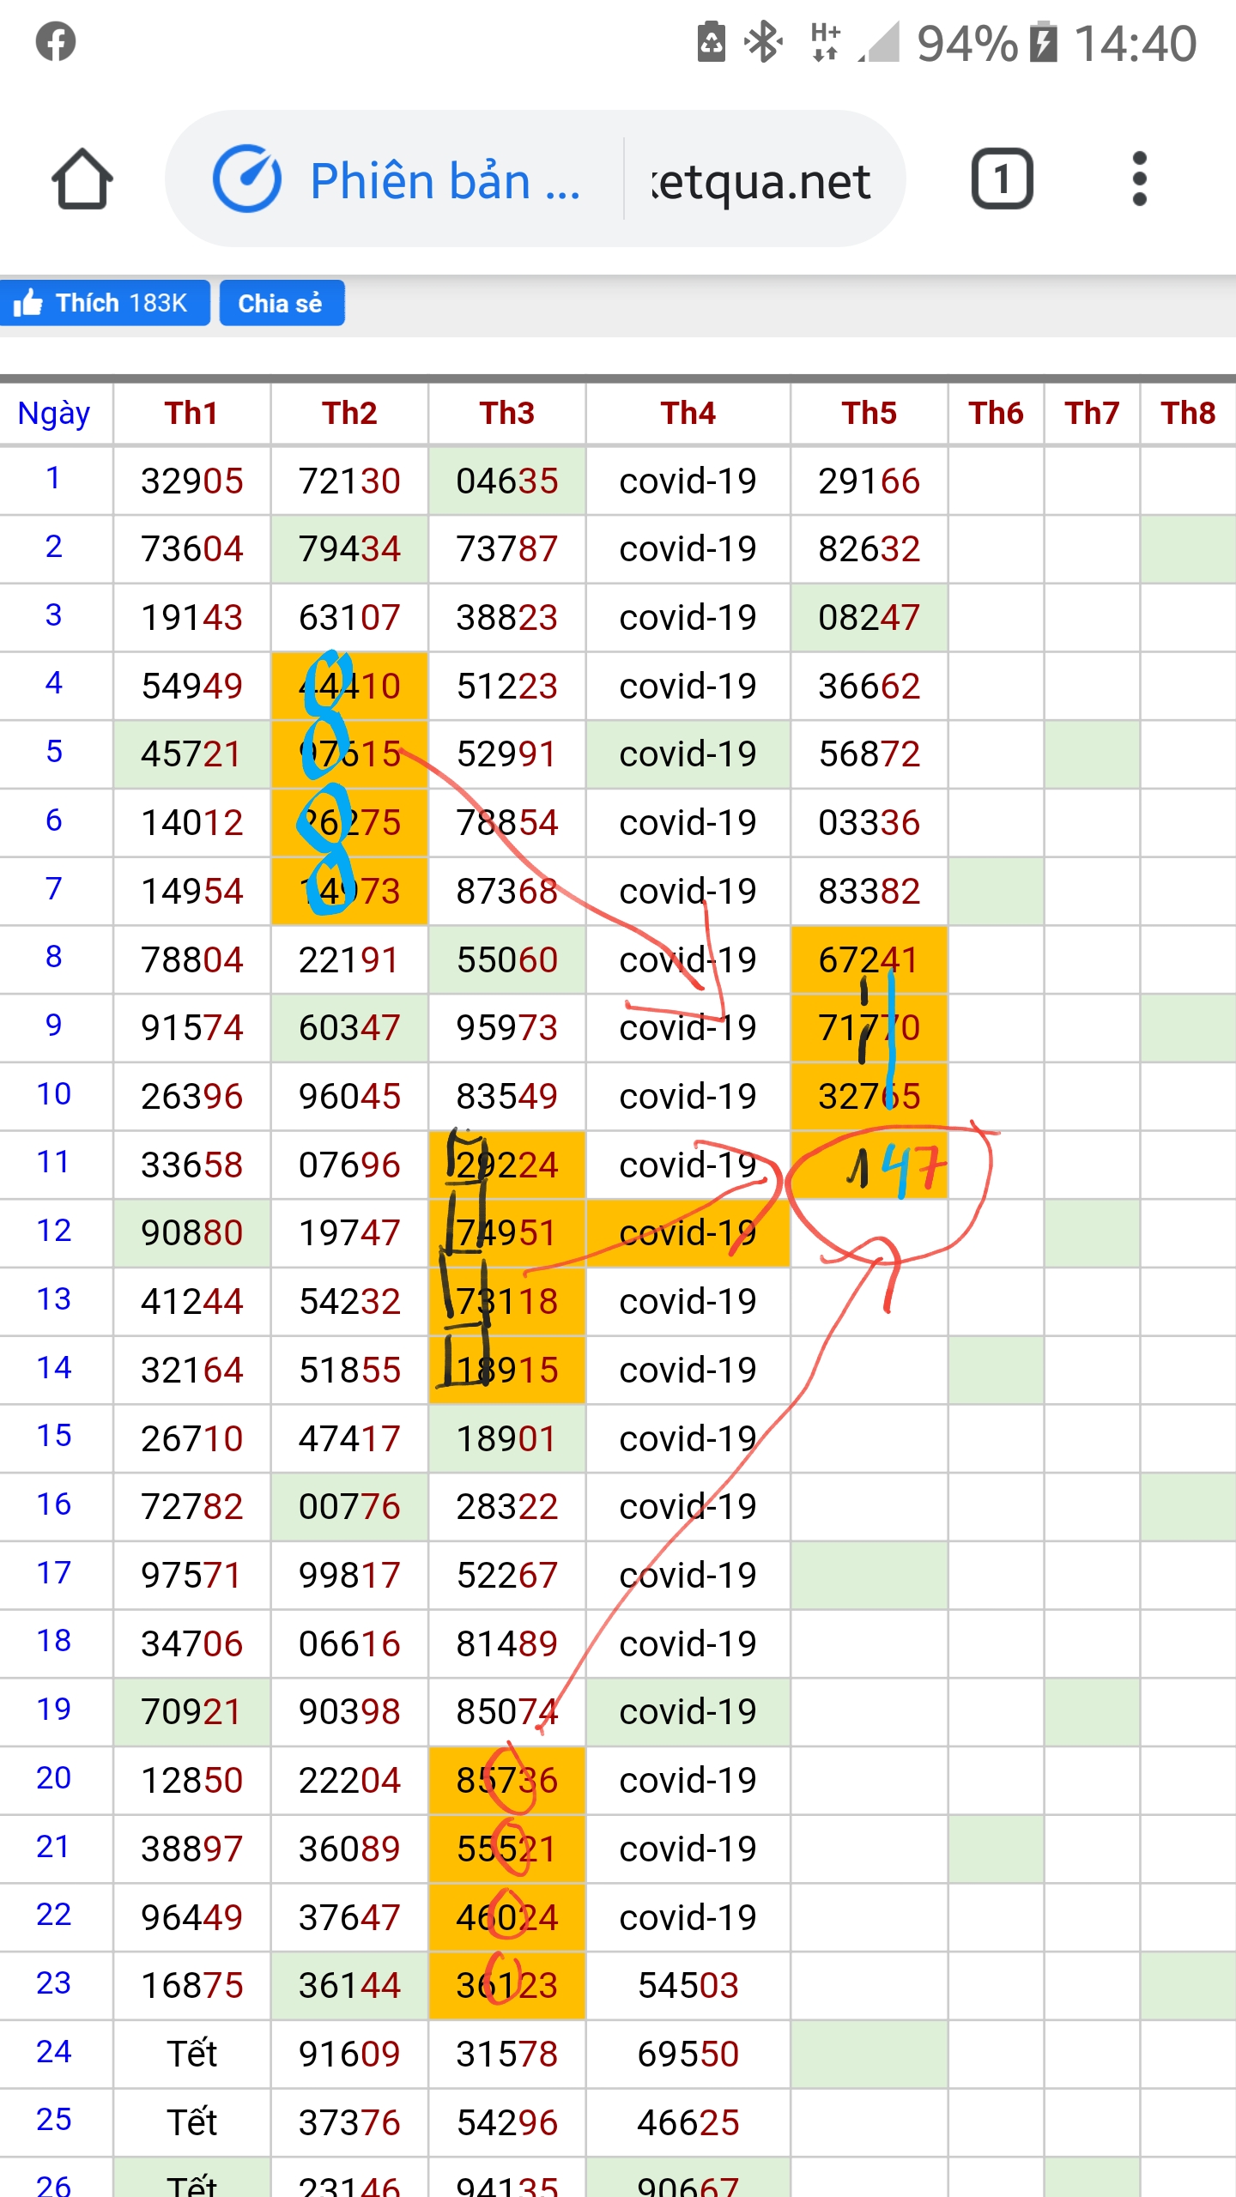
Task: Tap cell 08247 in Th5
Action: (x=869, y=618)
